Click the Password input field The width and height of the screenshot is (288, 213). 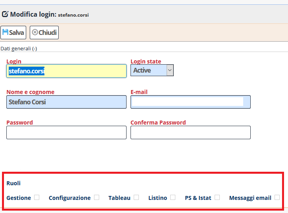coord(67,132)
